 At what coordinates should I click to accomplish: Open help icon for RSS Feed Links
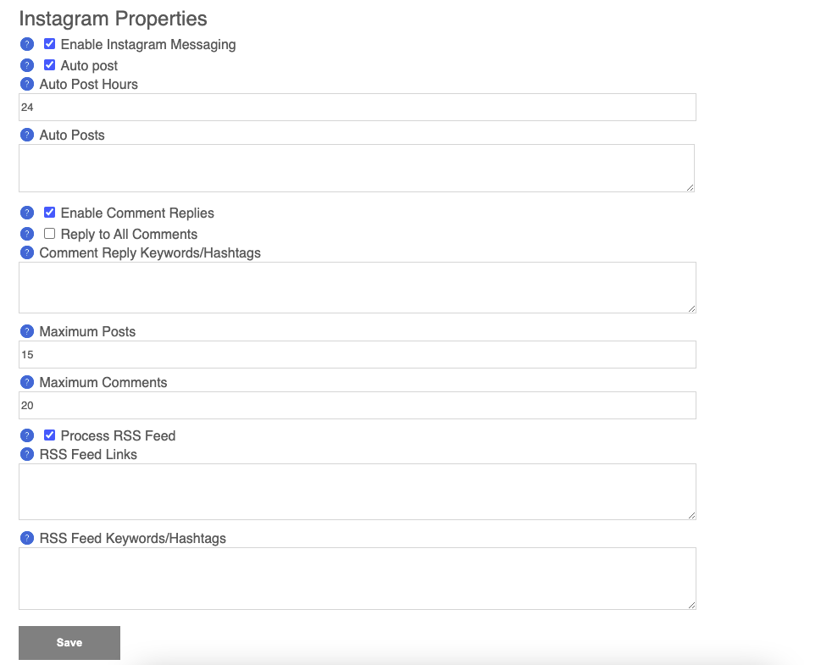click(x=27, y=454)
